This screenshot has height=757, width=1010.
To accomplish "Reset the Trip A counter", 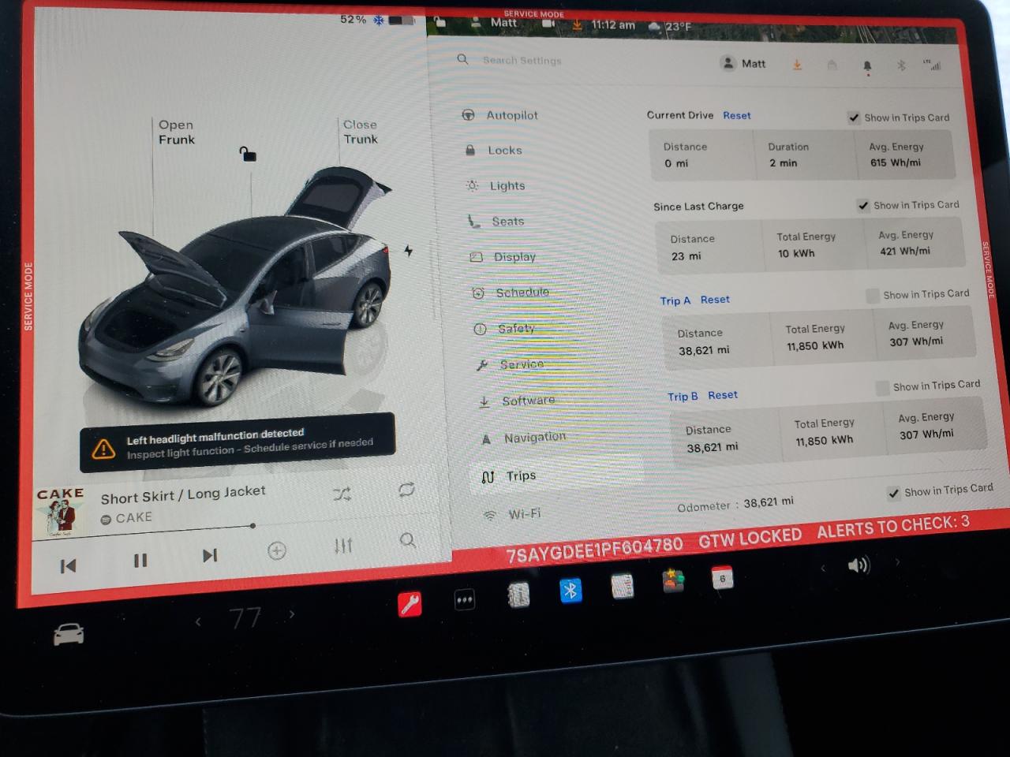I will (x=715, y=300).
